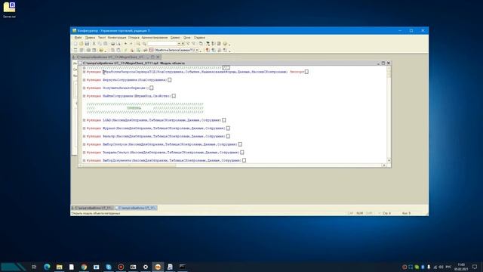The height and width of the screenshot is (272, 483).
Task: Open the Сервис menu
Action: [x=175, y=38]
